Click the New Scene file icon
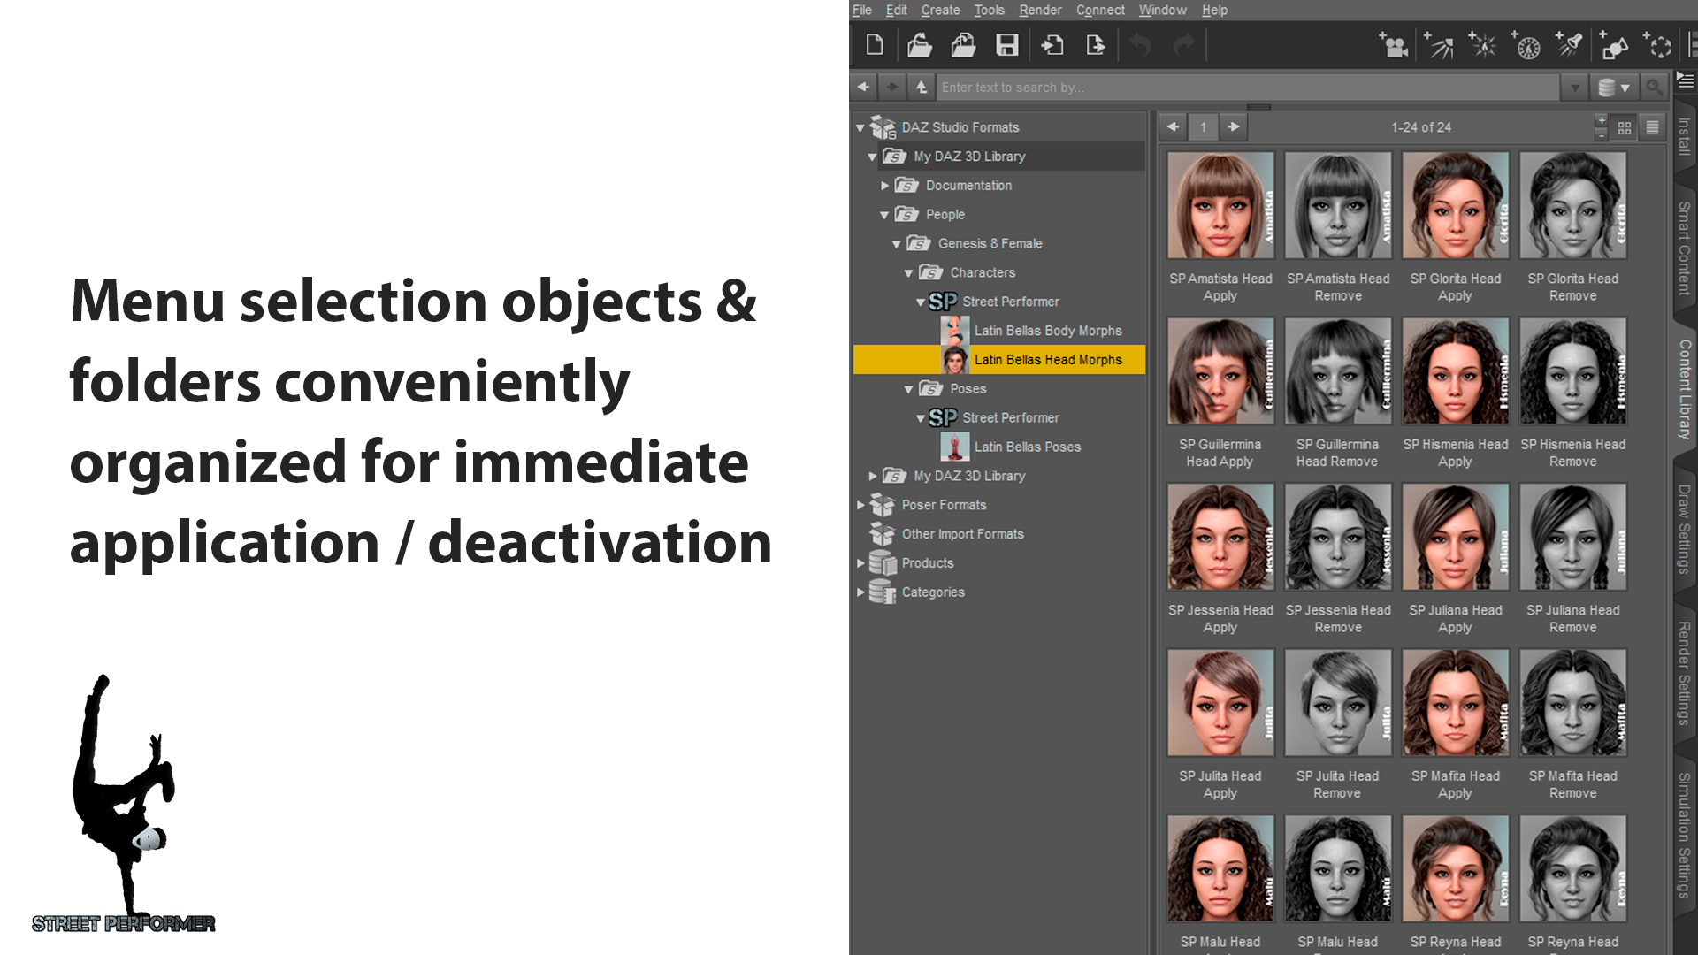The image size is (1698, 955). click(x=875, y=45)
